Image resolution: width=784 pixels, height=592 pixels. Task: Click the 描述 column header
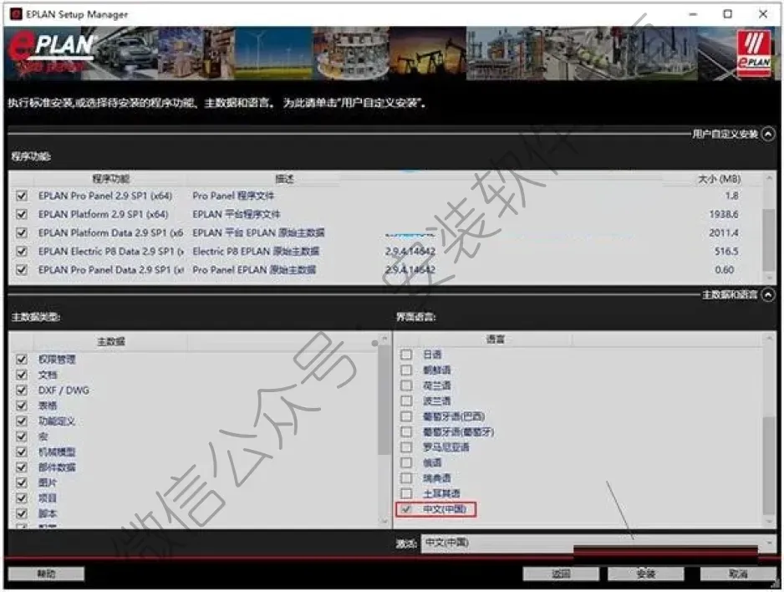(x=284, y=178)
